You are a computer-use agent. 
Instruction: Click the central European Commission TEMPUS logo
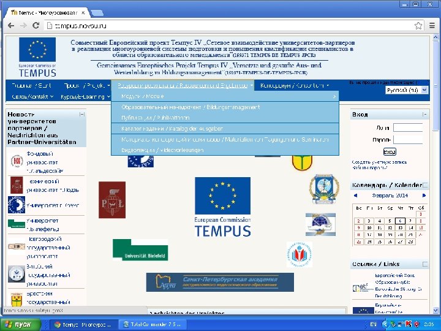pos(222,207)
